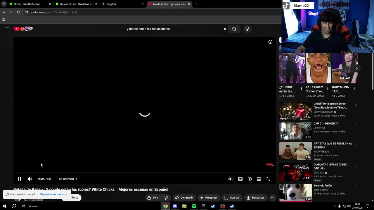Viewport: 374px width, 210px height.
Task: Open the tab search dropdown arrow
Action: 4,4
